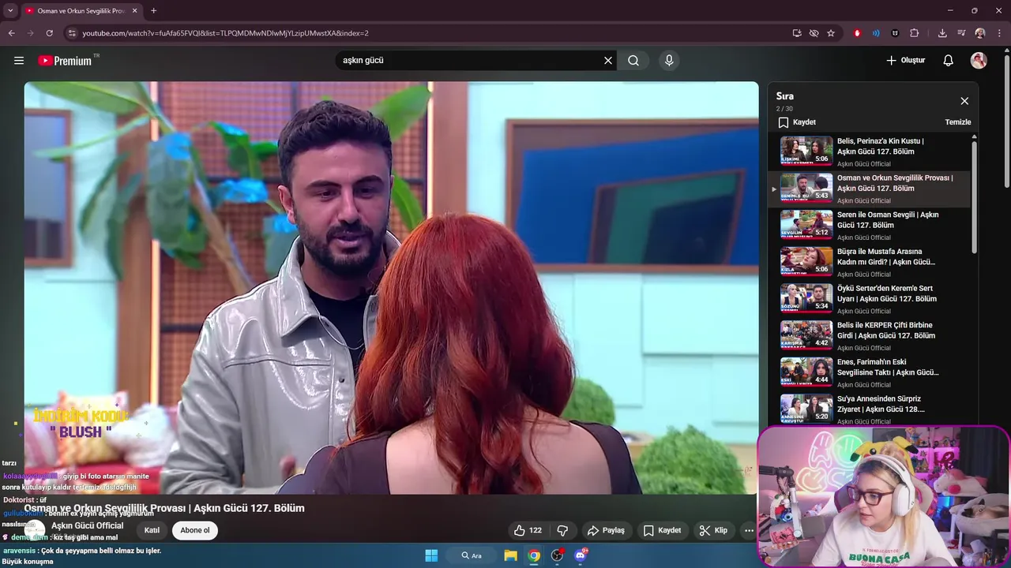Open Discord from taskbar
Viewport: 1011px width, 568px height.
[581, 555]
